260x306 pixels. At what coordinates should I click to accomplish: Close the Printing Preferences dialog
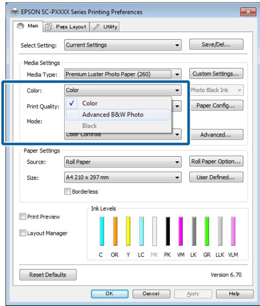[x=248, y=12]
